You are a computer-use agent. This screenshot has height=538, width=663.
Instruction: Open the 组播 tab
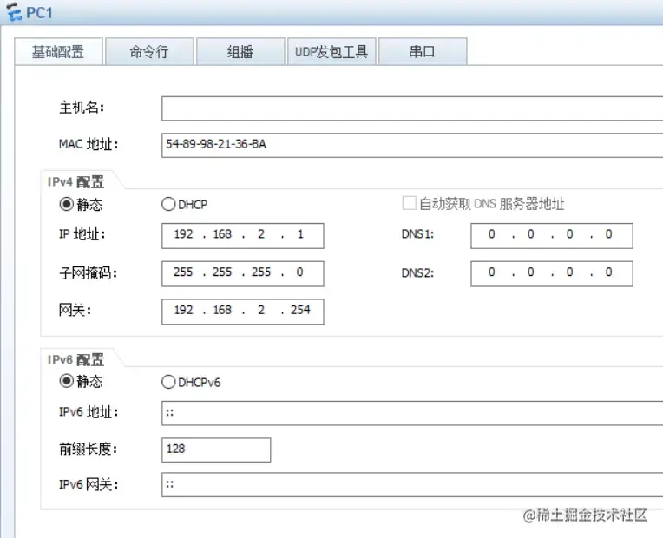[240, 51]
